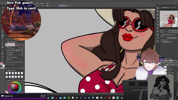Click the white background color swatch

pos(4,66)
